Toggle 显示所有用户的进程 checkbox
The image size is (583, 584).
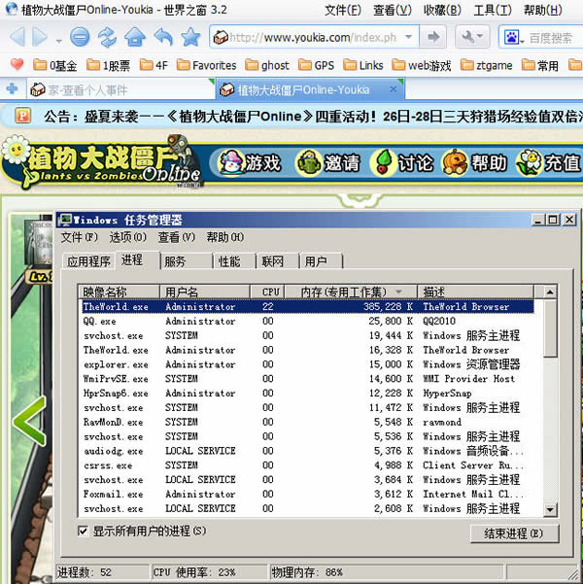pyautogui.click(x=83, y=531)
